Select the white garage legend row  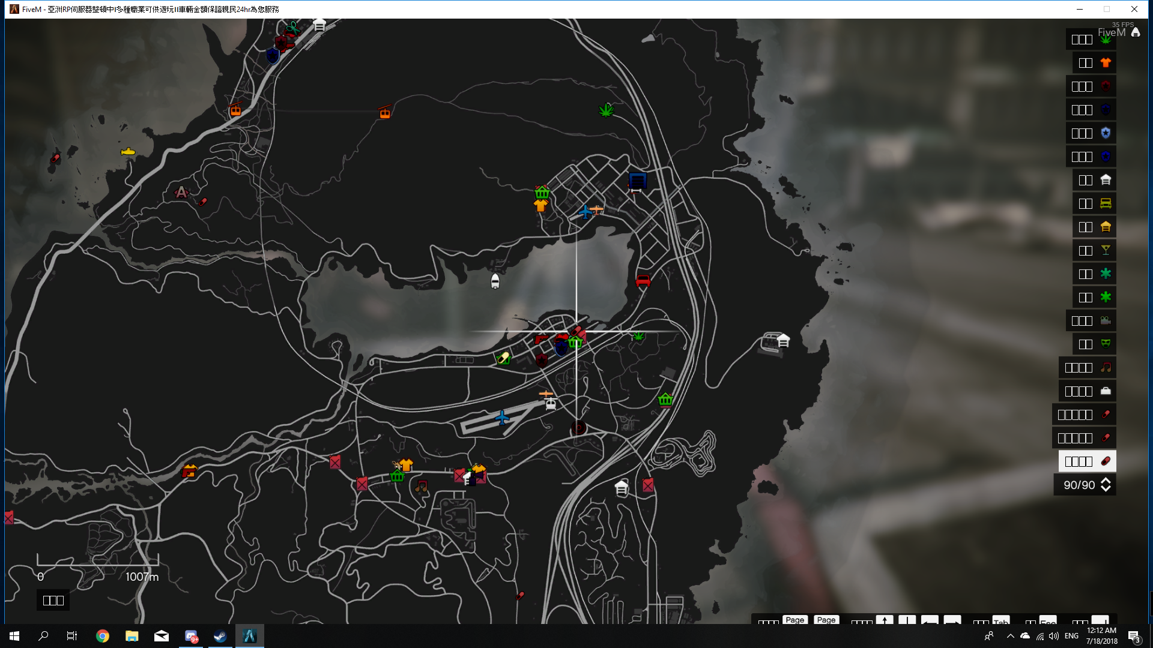click(x=1094, y=179)
